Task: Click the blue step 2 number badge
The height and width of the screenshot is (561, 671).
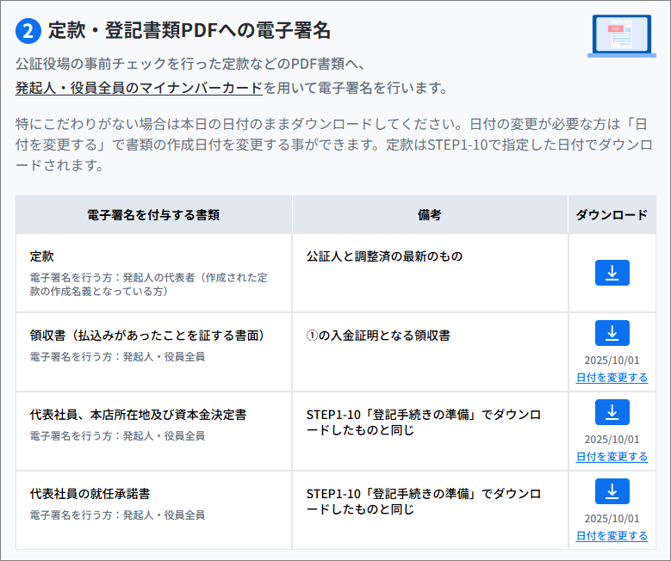Action: (28, 31)
